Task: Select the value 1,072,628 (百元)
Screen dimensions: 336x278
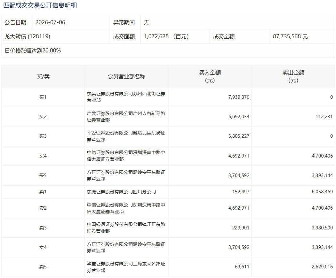Action: click(166, 36)
